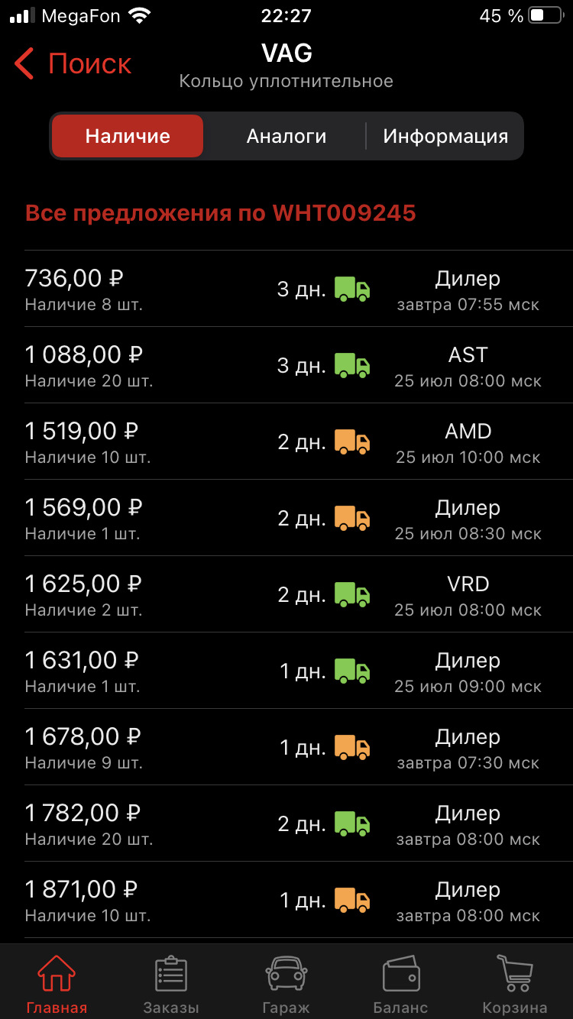Switch to the Аналоги tab
This screenshot has width=573, height=1019.
(x=286, y=137)
